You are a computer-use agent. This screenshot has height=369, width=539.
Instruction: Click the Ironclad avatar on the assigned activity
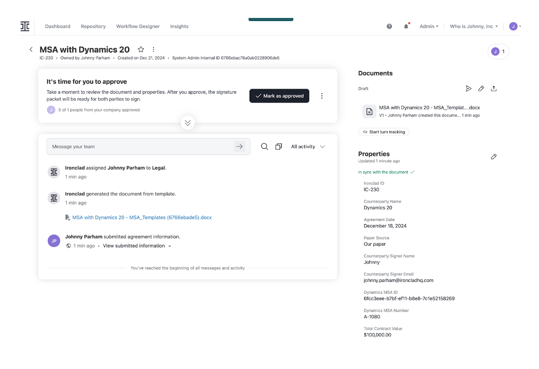[54, 172]
